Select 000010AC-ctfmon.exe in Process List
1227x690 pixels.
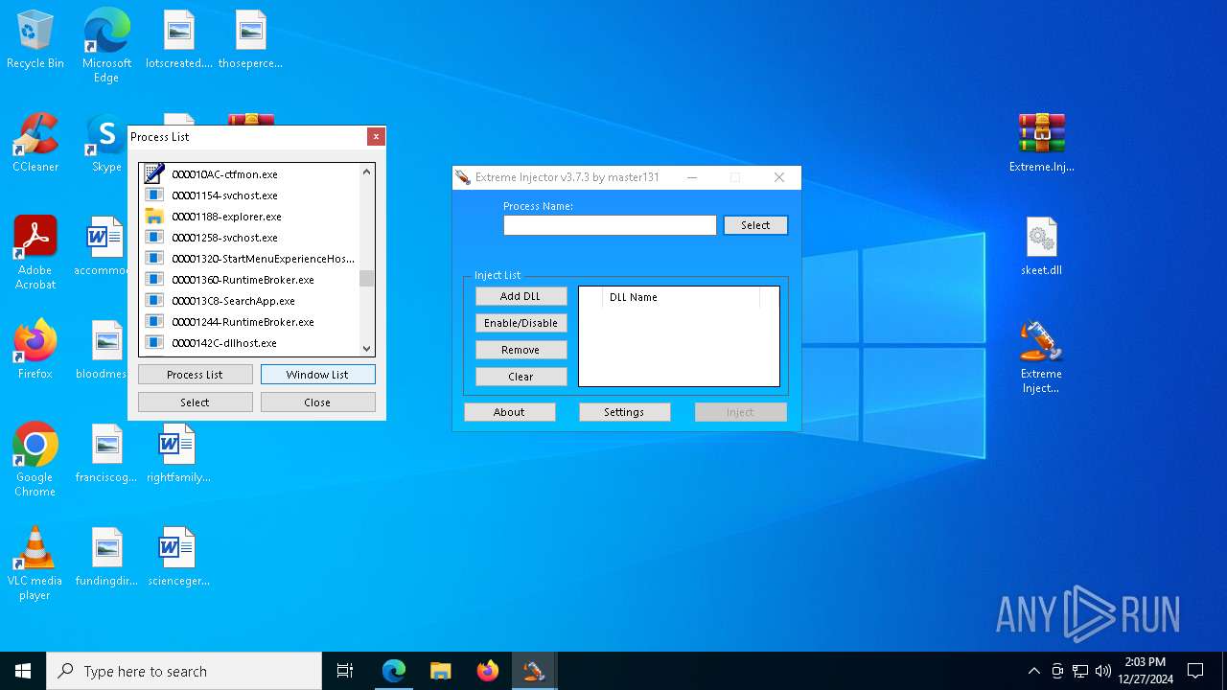pyautogui.click(x=249, y=174)
